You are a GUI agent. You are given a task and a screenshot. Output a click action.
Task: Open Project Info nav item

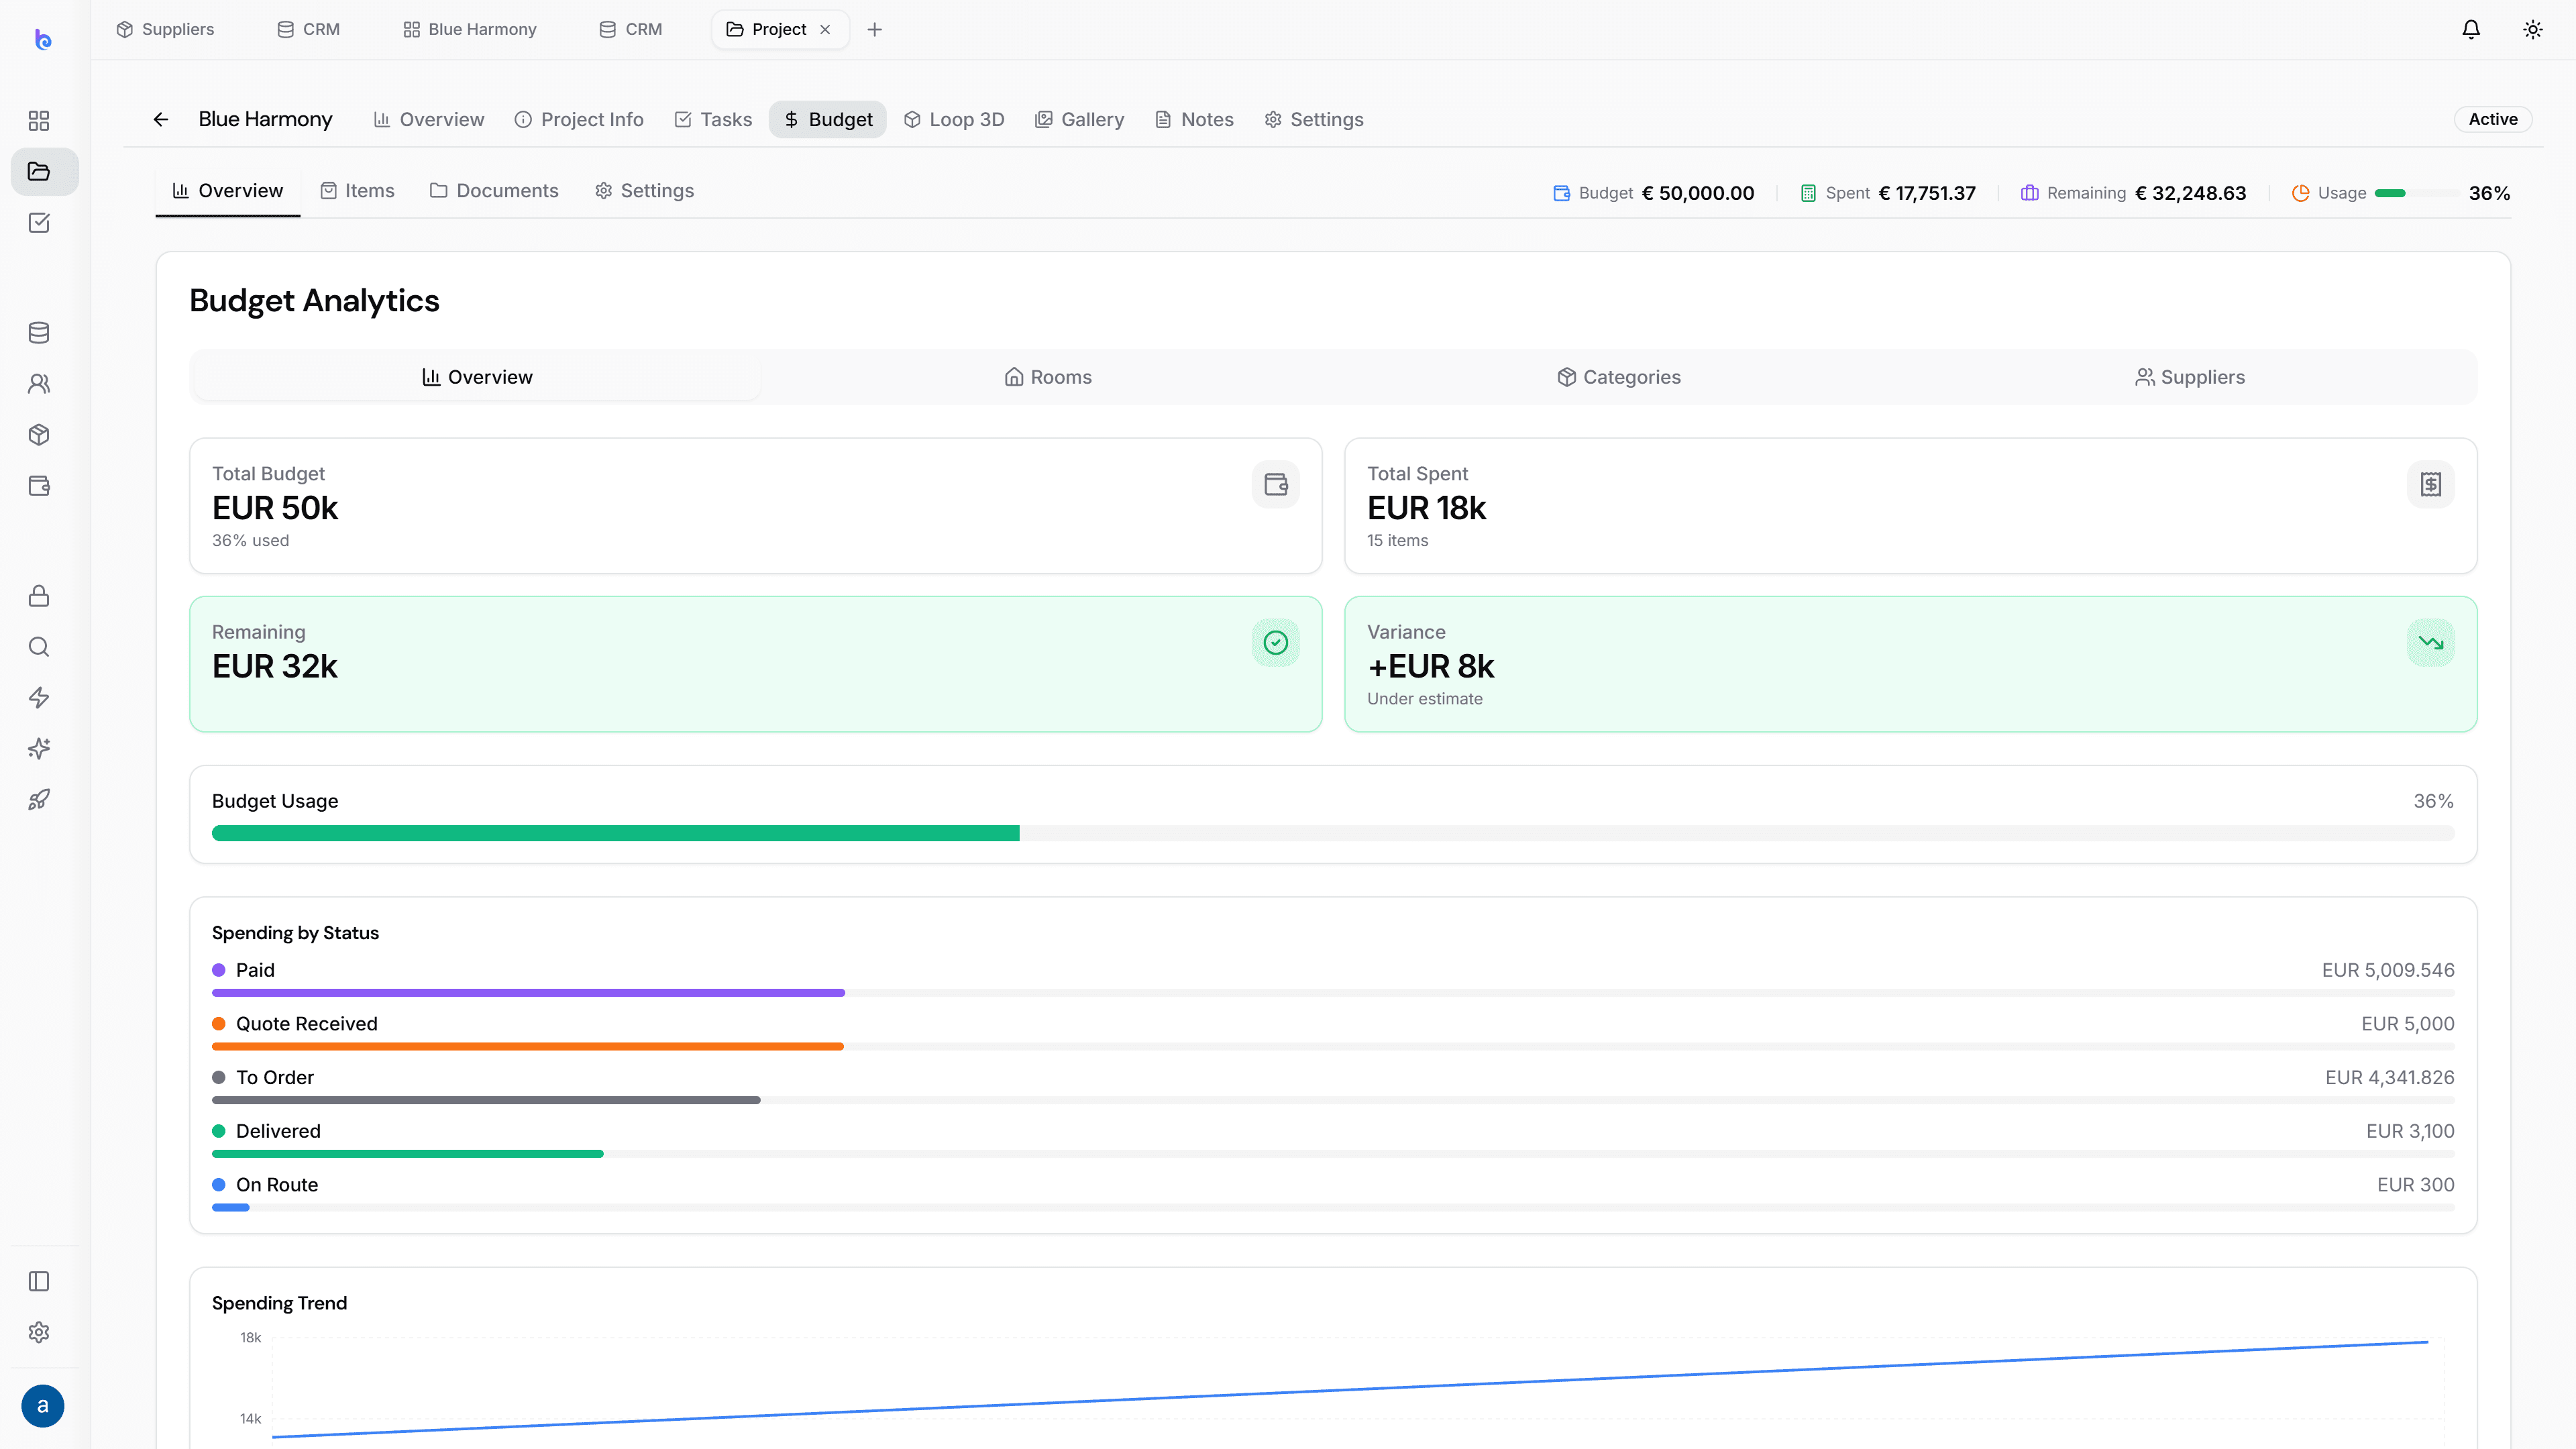pos(579,120)
